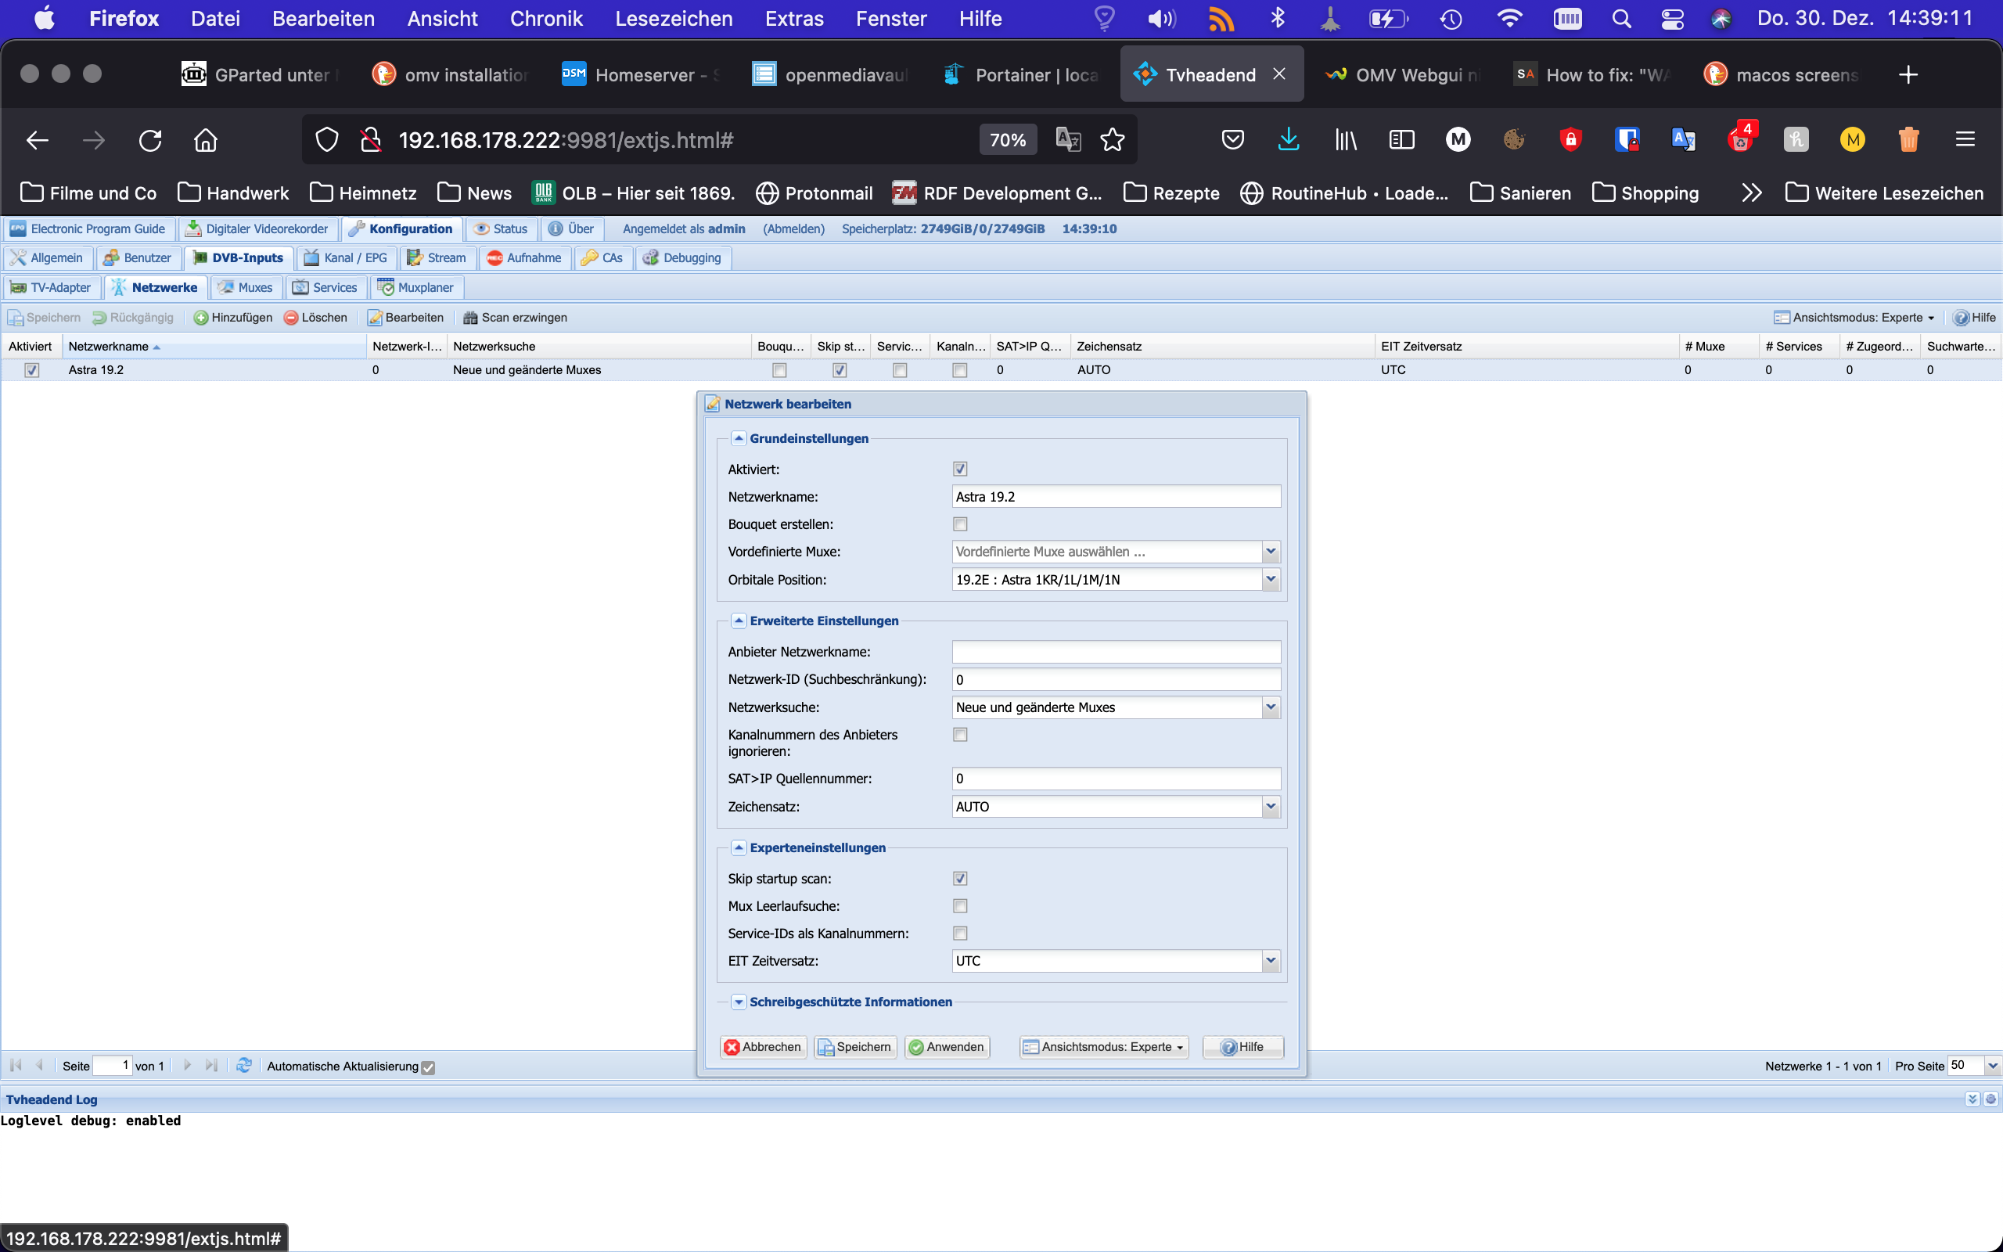Open Kanal / EPG tab
The width and height of the screenshot is (2003, 1252).
coord(347,257)
